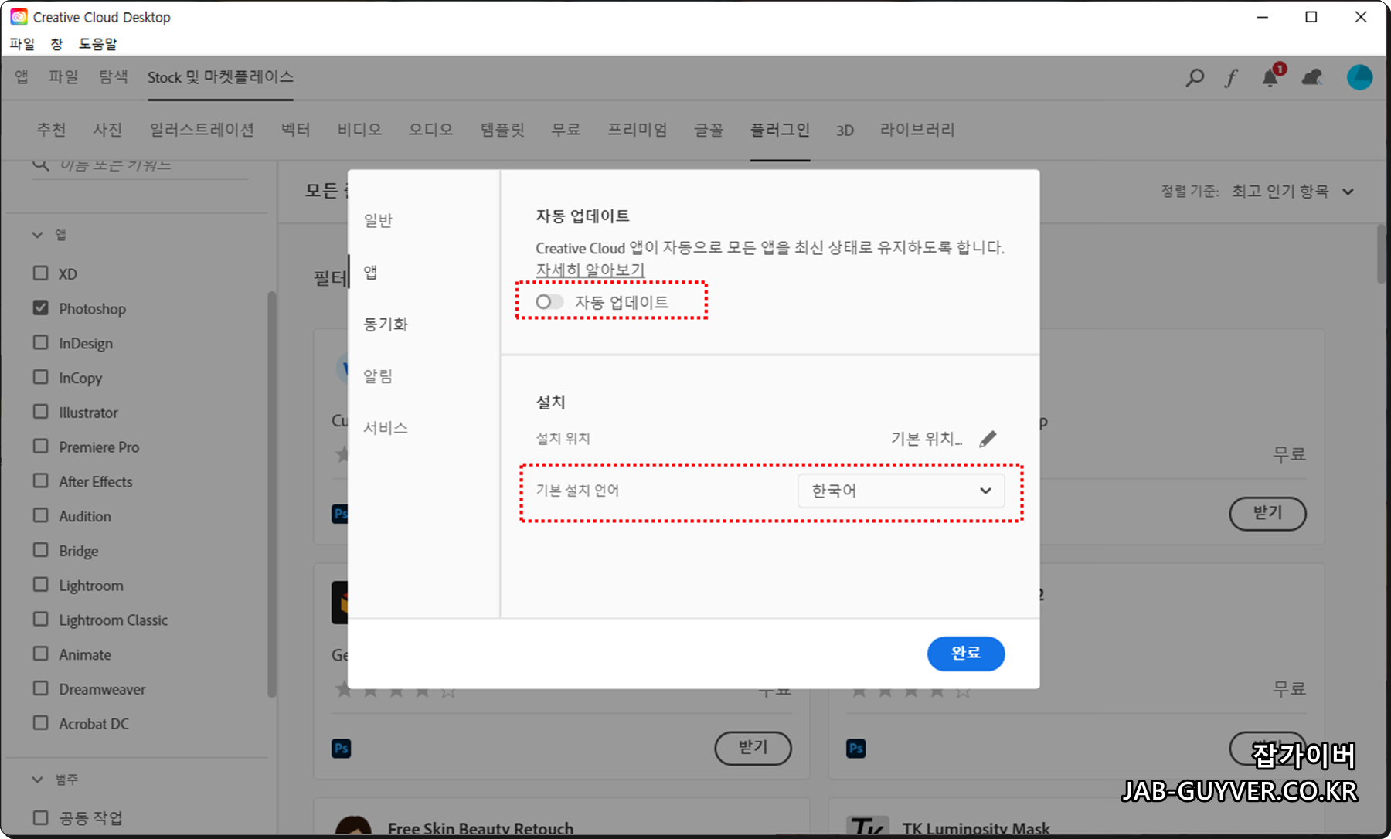Check the XD checkbox
This screenshot has height=839, width=1391.
pos(41,273)
